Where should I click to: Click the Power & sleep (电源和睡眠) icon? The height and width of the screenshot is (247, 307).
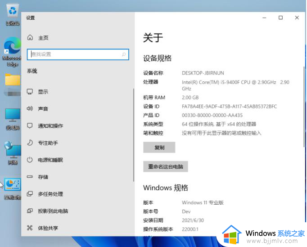[30, 160]
